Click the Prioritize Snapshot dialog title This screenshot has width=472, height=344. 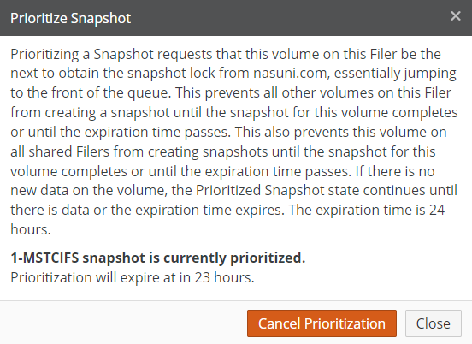pos(71,18)
